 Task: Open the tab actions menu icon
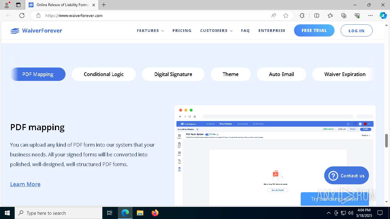(x=18, y=5)
